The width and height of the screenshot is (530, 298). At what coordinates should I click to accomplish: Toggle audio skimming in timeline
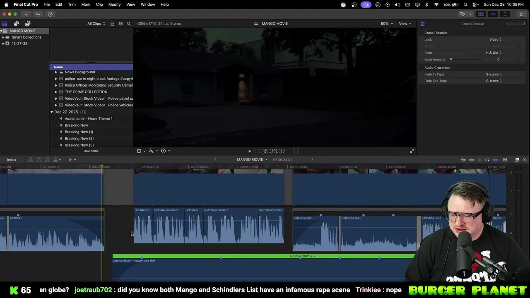(x=479, y=160)
